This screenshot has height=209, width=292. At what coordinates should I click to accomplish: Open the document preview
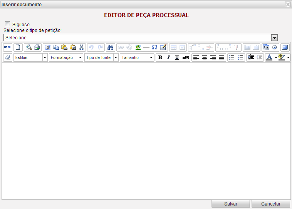click(x=29, y=47)
